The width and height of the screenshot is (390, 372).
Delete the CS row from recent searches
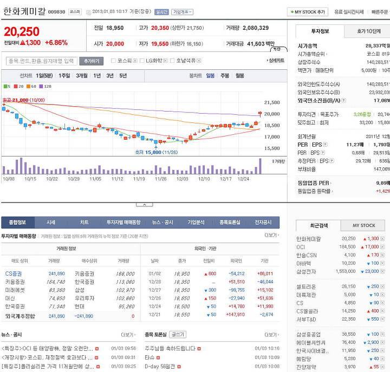(x=382, y=303)
